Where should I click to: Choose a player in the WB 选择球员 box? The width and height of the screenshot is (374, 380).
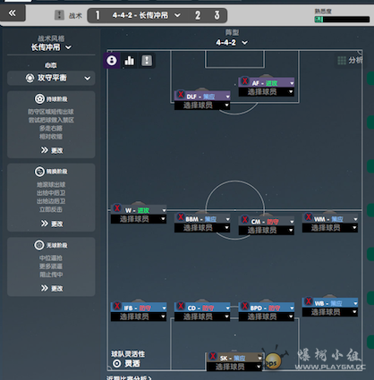point(330,312)
